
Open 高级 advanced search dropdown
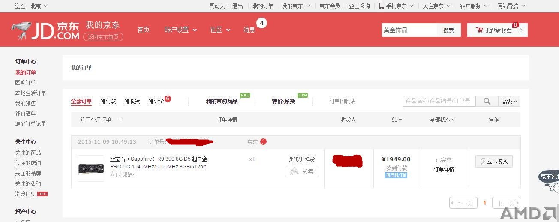tap(509, 101)
